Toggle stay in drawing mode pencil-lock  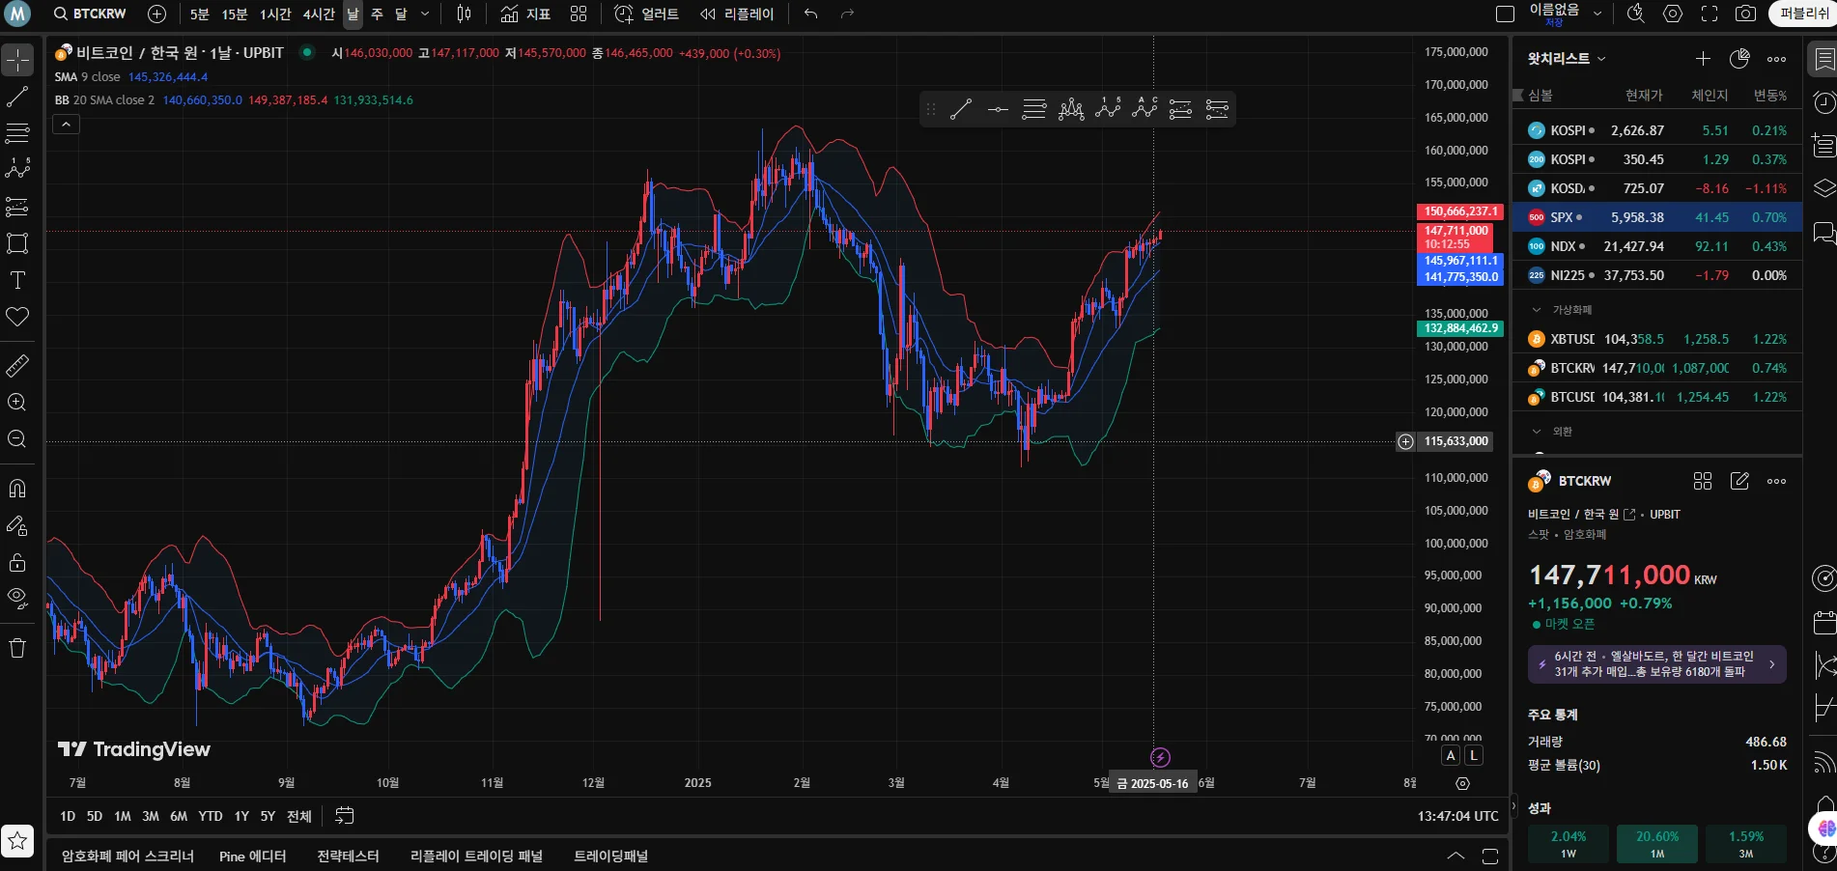point(17,526)
